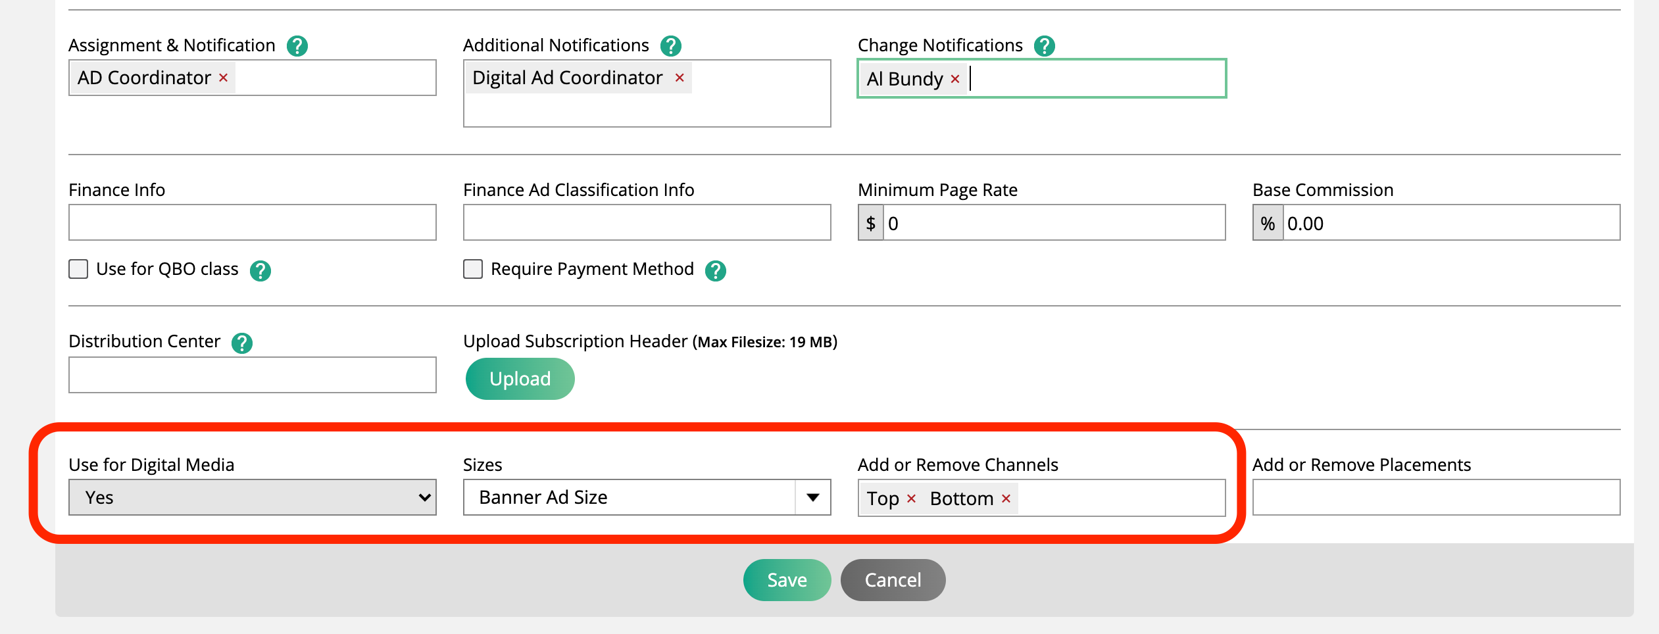This screenshot has height=634, width=1659.
Task: Enable Use for QBO class checkbox
Action: pos(78,269)
